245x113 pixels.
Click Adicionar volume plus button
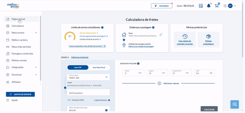[159, 83]
